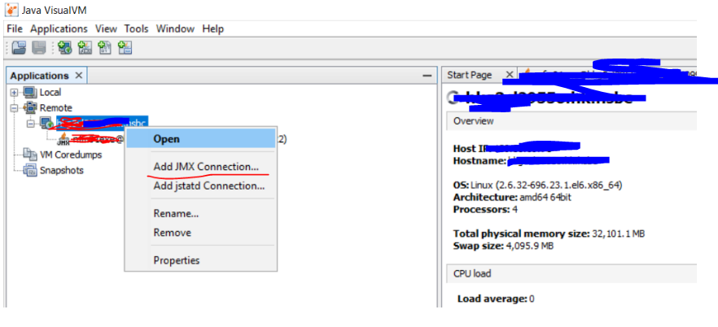
Task: Click the Add Application Snapshot toolbar icon
Action: click(x=125, y=47)
